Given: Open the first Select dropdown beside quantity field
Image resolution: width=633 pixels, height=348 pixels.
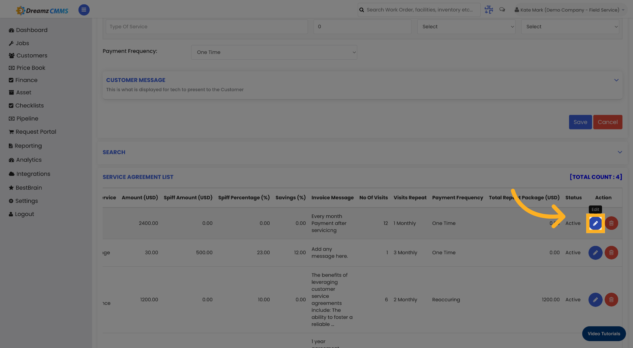Looking at the screenshot, I should (466, 27).
